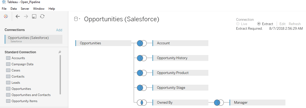
Task: Select Opportunities and Contacts in table list
Action: point(31,95)
